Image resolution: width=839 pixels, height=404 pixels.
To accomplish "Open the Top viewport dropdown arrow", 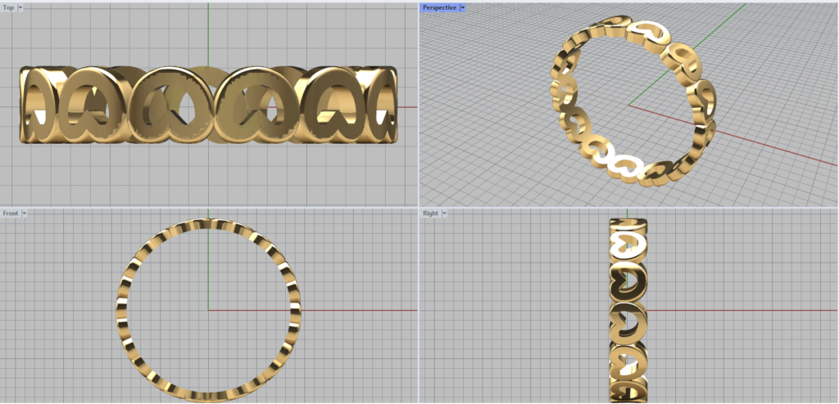I will (x=20, y=7).
